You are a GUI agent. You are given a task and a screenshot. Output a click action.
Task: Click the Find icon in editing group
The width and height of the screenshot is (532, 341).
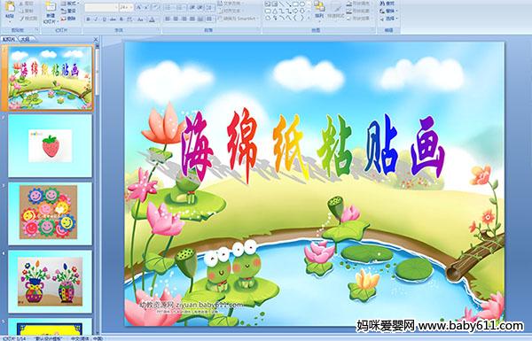point(387,4)
